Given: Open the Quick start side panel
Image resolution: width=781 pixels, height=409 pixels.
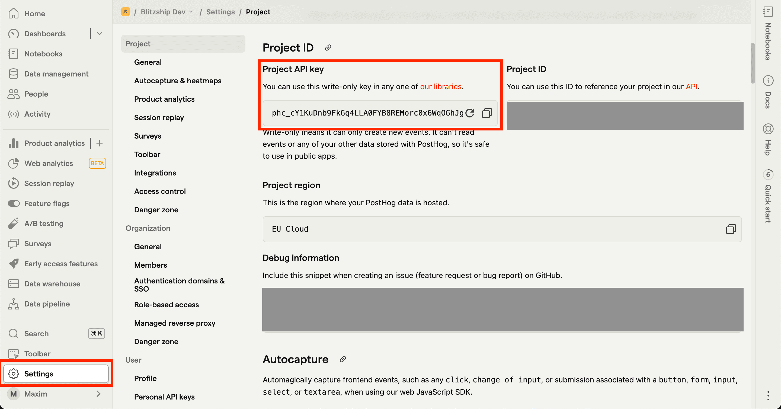Looking at the screenshot, I should (x=768, y=196).
